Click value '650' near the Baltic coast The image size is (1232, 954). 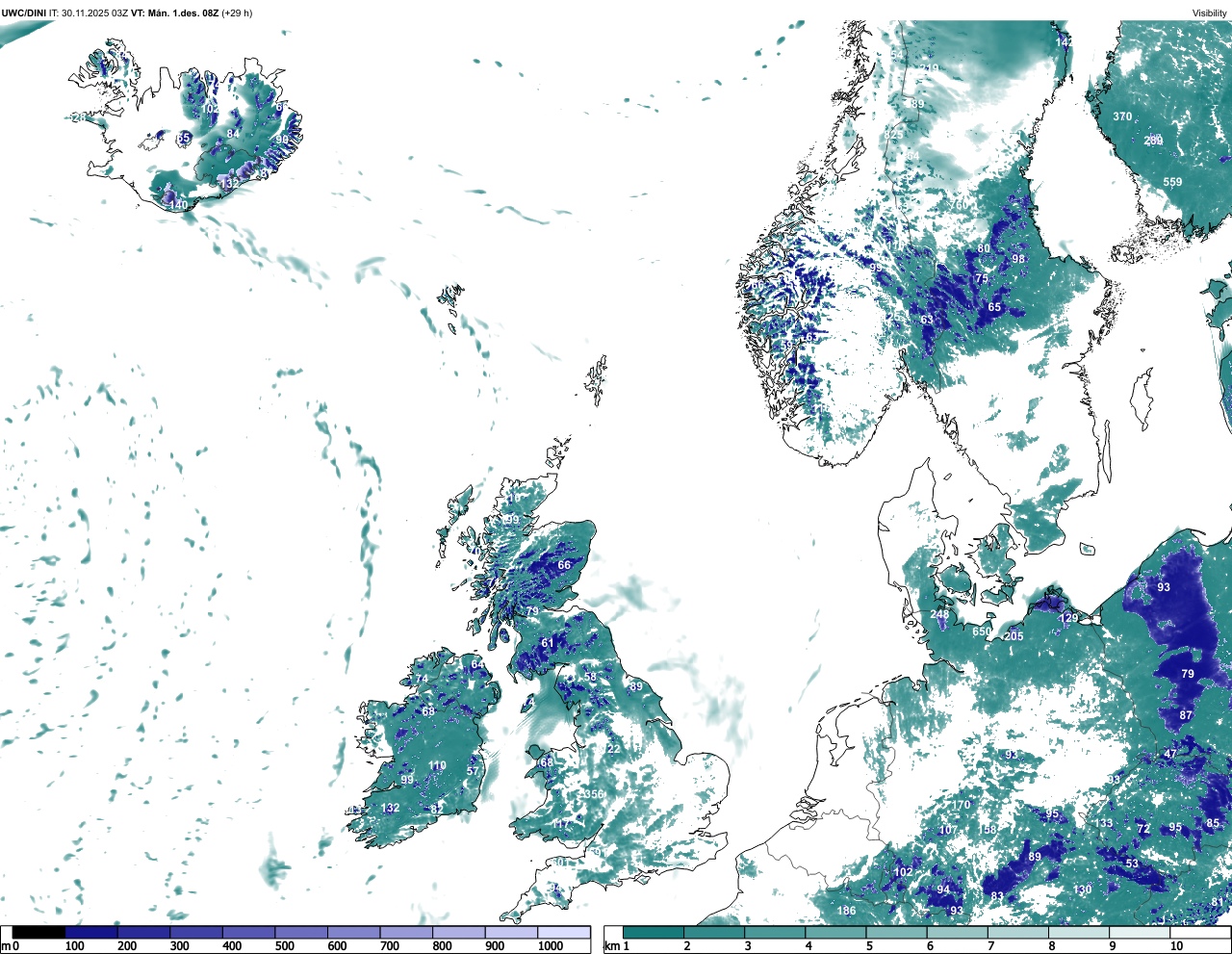coord(981,632)
